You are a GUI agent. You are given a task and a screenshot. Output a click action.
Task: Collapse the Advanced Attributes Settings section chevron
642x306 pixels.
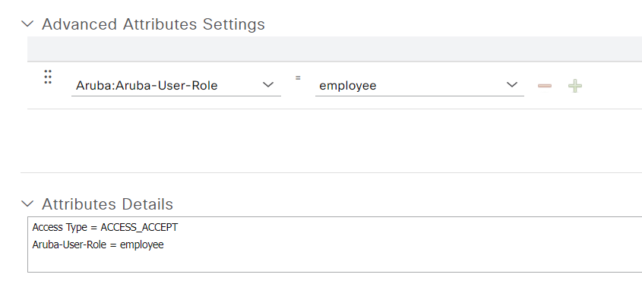27,24
